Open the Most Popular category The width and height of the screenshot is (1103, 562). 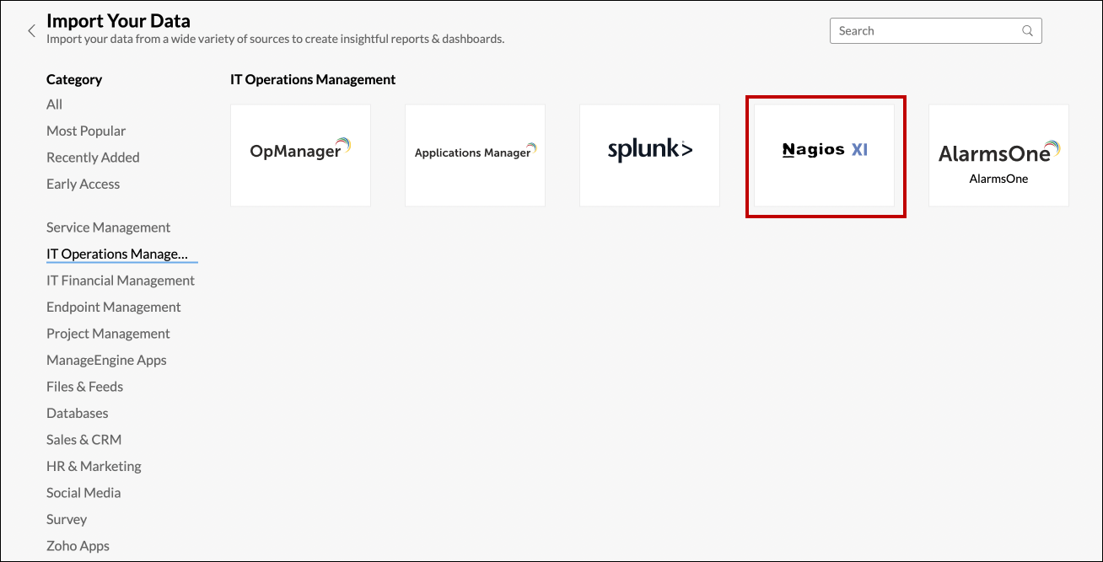86,131
